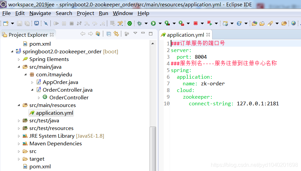
Task: Click the Disconnect debug icon
Action: pyautogui.click(x=79, y=23)
